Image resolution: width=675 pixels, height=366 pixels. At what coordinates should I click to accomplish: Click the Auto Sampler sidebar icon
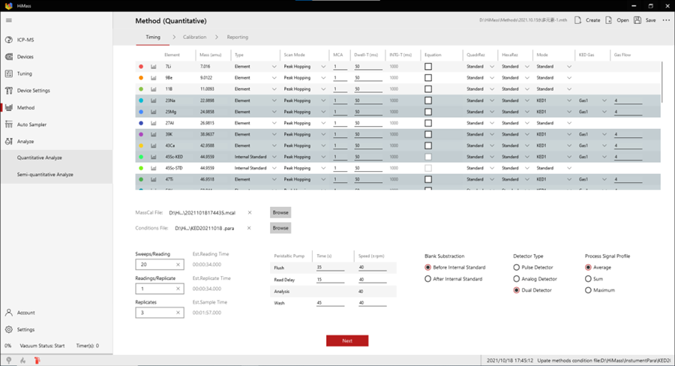8,124
